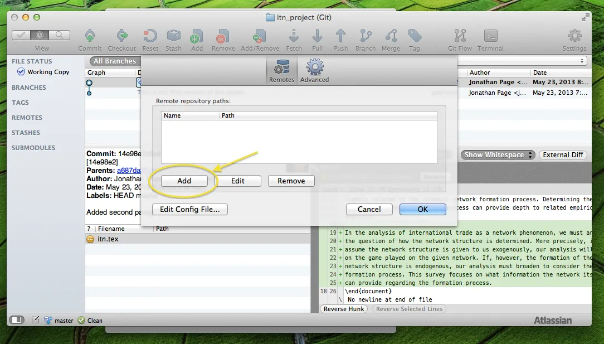Image resolution: width=604 pixels, height=344 pixels.
Task: Open the All Branches dropdown
Action: pos(115,61)
